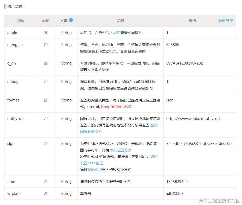Click String type in appid row
Viewport: 242px width, 205px height.
click(x=66, y=33)
